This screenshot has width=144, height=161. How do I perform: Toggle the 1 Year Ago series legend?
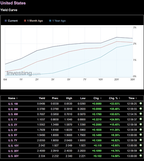click(57, 21)
